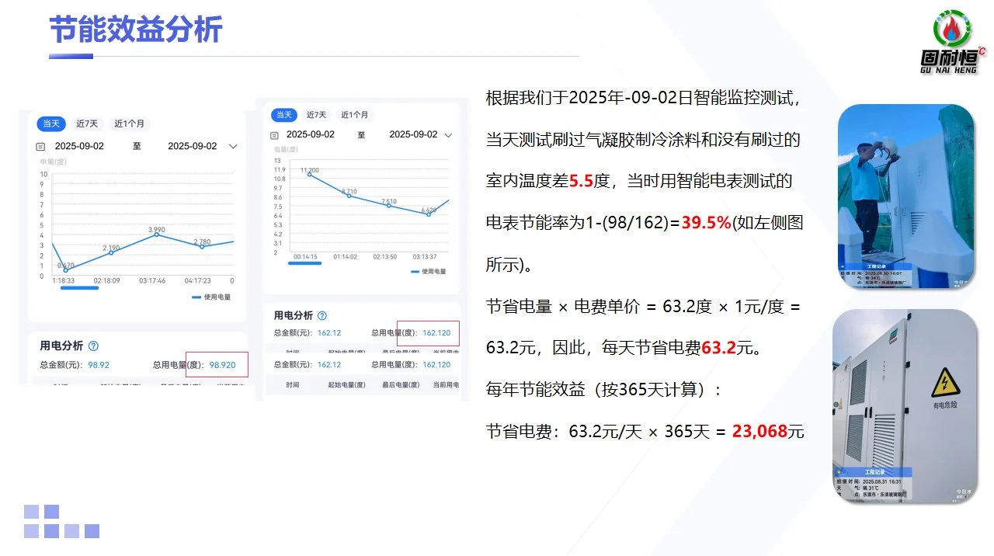Click the worker installation photo on the right
The height and width of the screenshot is (556, 994).
tap(905, 196)
